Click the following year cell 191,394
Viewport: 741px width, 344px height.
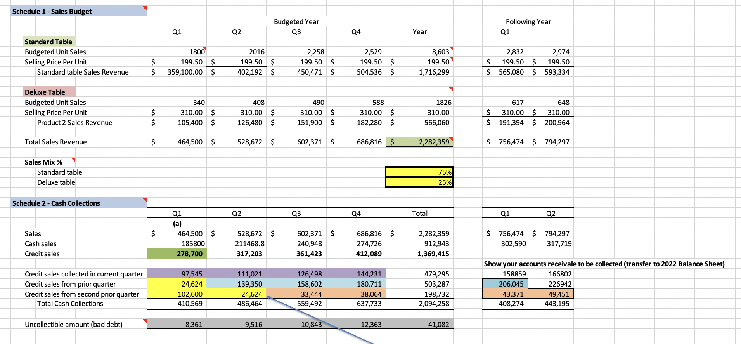tap(505, 122)
